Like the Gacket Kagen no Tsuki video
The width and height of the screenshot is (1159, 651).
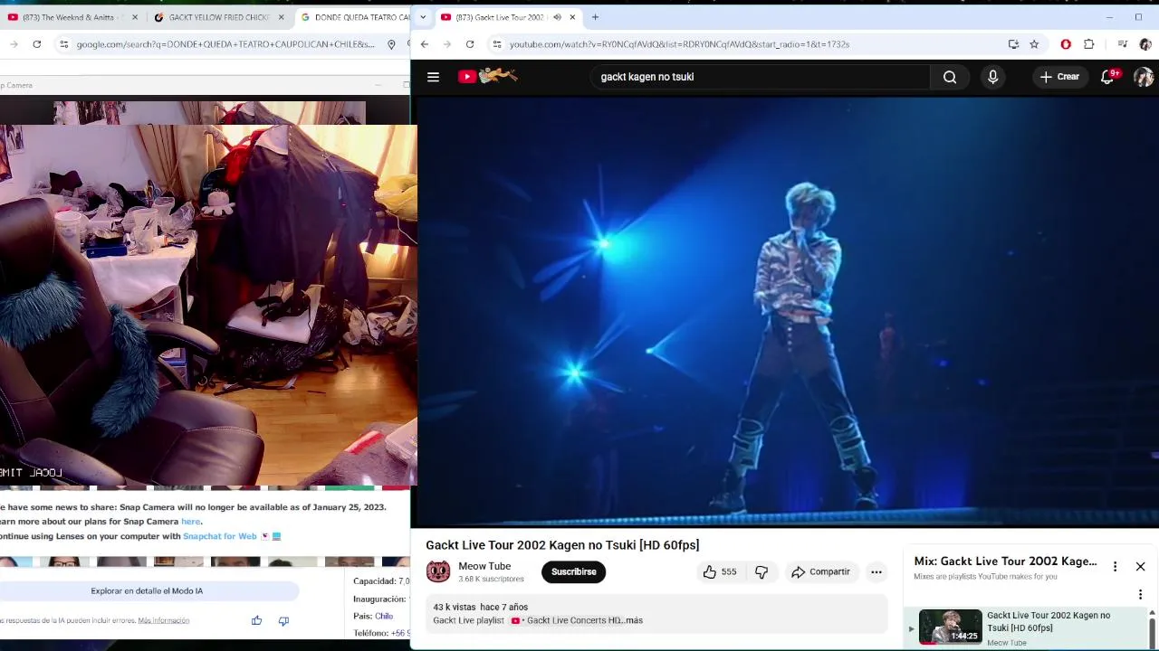click(719, 571)
